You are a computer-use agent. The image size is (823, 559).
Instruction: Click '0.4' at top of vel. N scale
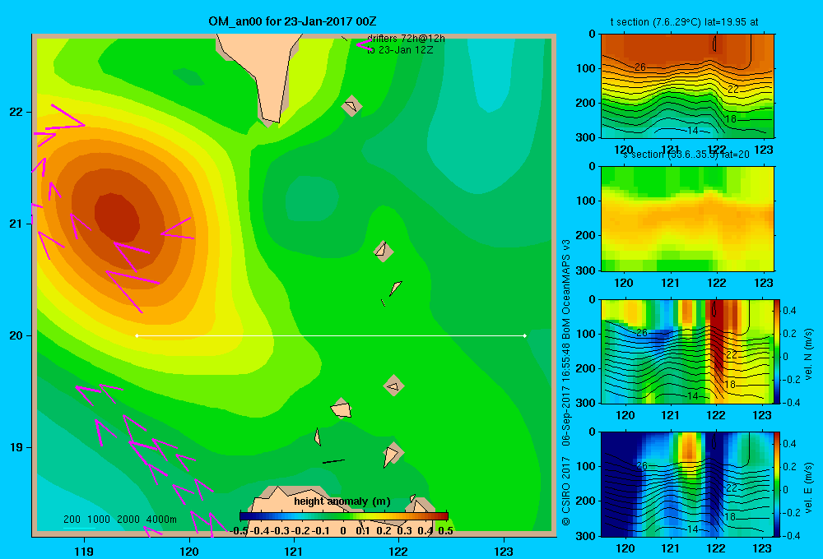pos(789,311)
